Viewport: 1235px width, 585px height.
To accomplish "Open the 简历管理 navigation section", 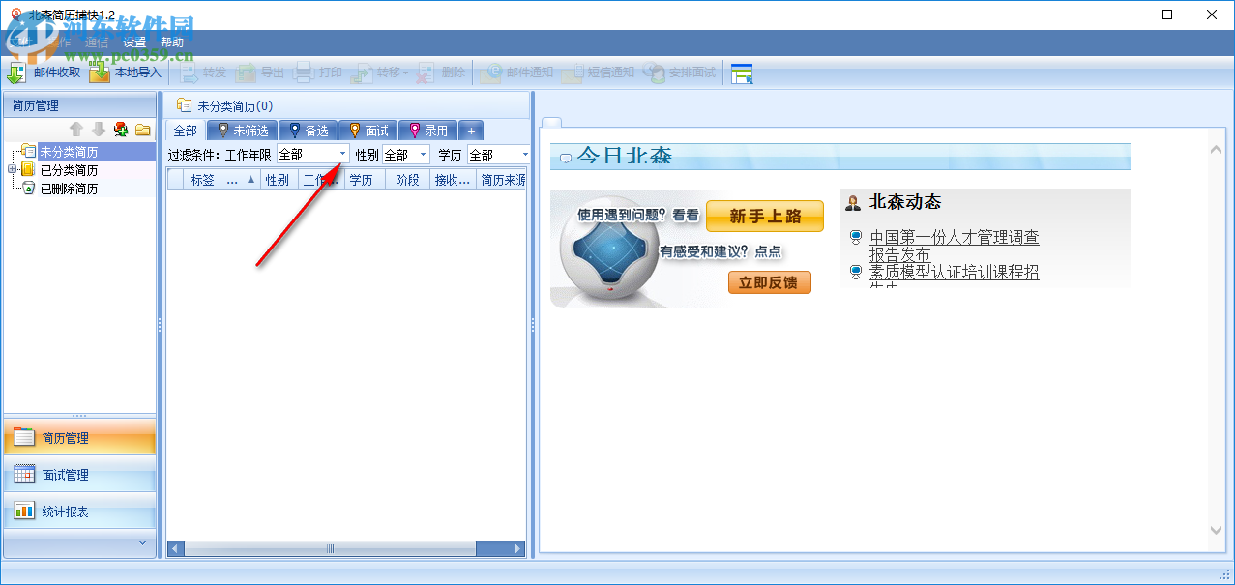I will (x=79, y=438).
